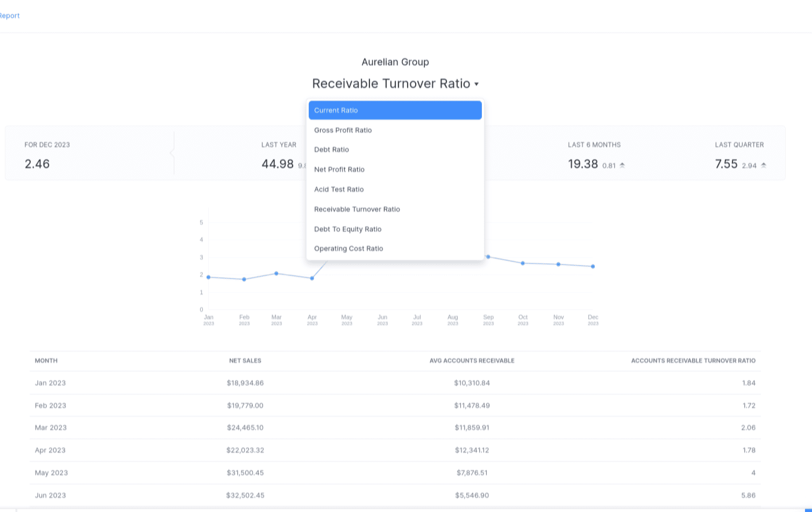Image resolution: width=812 pixels, height=512 pixels.
Task: Click the AVG ACCOUNTS RECEIVABLE column header
Action: coord(472,361)
